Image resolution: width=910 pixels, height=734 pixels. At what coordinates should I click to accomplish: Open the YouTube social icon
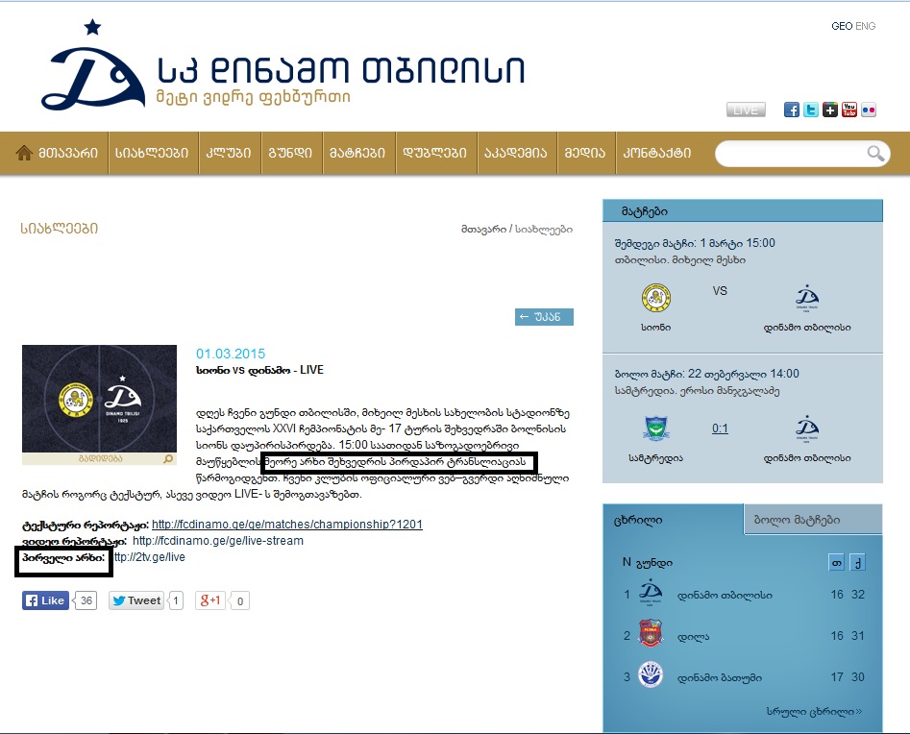[849, 110]
